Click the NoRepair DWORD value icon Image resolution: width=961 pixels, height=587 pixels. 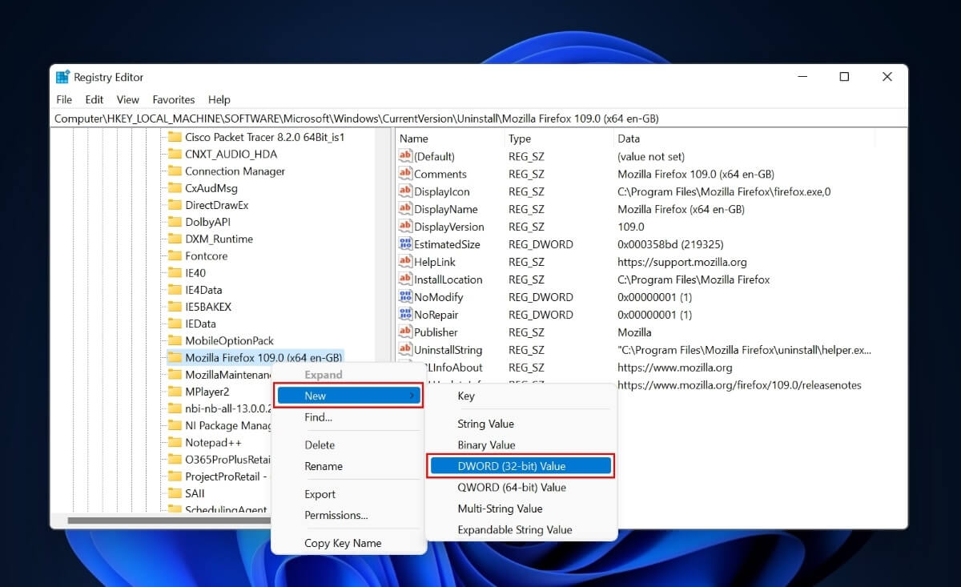tap(406, 315)
